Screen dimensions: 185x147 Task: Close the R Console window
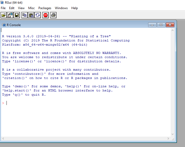(x=170, y=25)
